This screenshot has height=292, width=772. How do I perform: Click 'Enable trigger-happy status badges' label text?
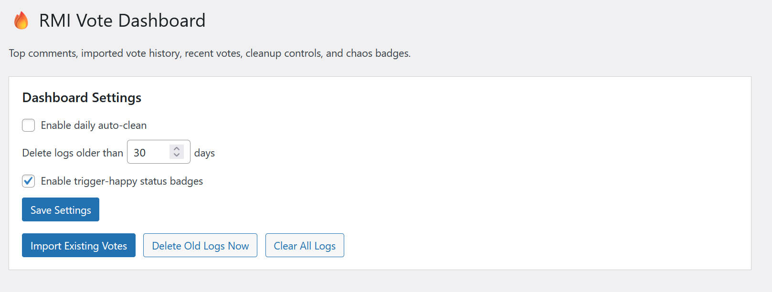(122, 181)
